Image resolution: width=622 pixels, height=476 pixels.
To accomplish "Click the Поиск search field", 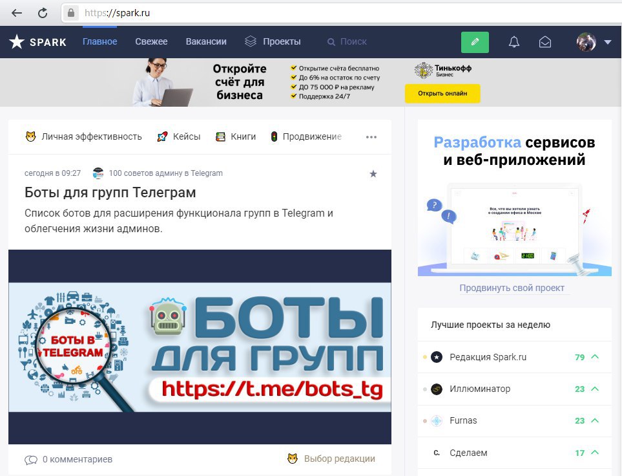I will point(353,42).
